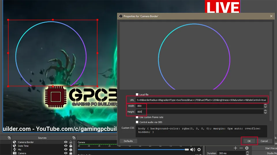Click the properties dialog vertical scrollbar

point(271,106)
